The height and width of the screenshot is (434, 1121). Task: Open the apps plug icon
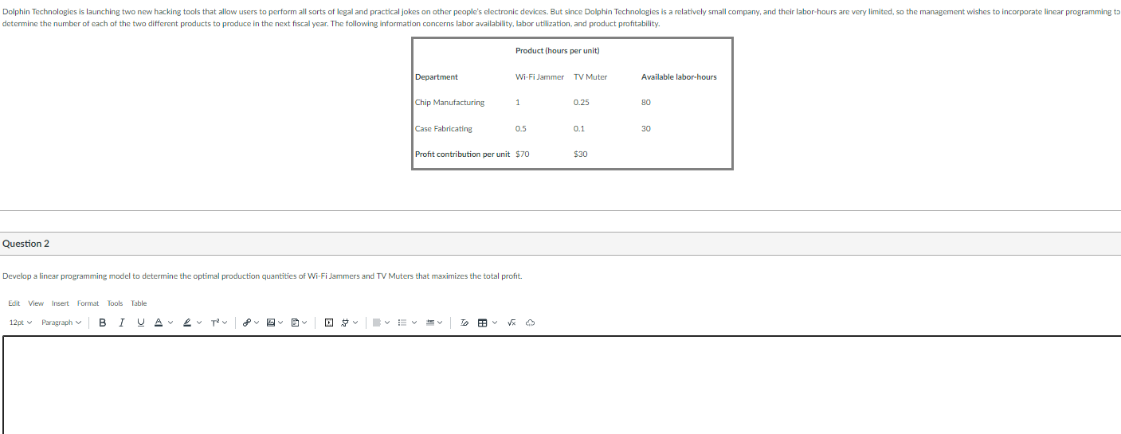[x=346, y=323]
